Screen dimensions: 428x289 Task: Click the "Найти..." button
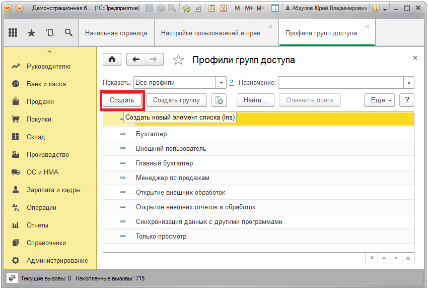(x=255, y=100)
